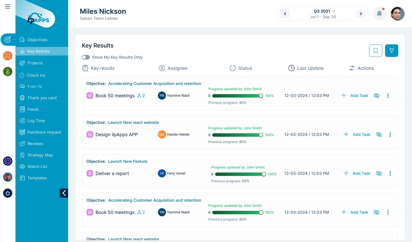Click the key result icon beside Design ilpApps APP
Image resolution: width=412 pixels, height=242 pixels.
click(90, 134)
